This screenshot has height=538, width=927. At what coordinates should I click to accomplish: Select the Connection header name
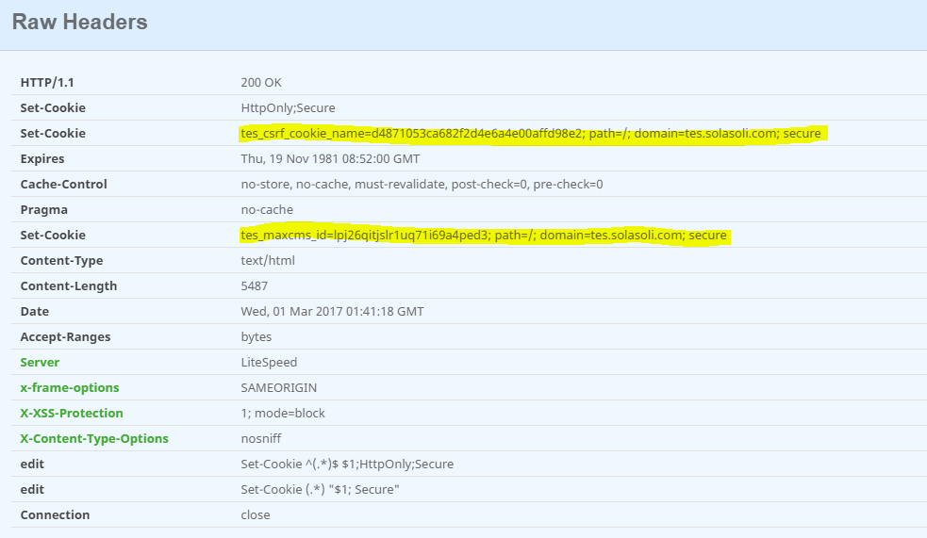point(55,514)
